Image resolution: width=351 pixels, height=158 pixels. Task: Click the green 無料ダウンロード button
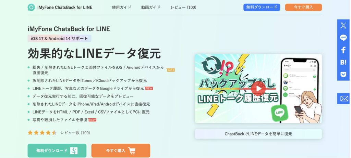(x=57, y=150)
